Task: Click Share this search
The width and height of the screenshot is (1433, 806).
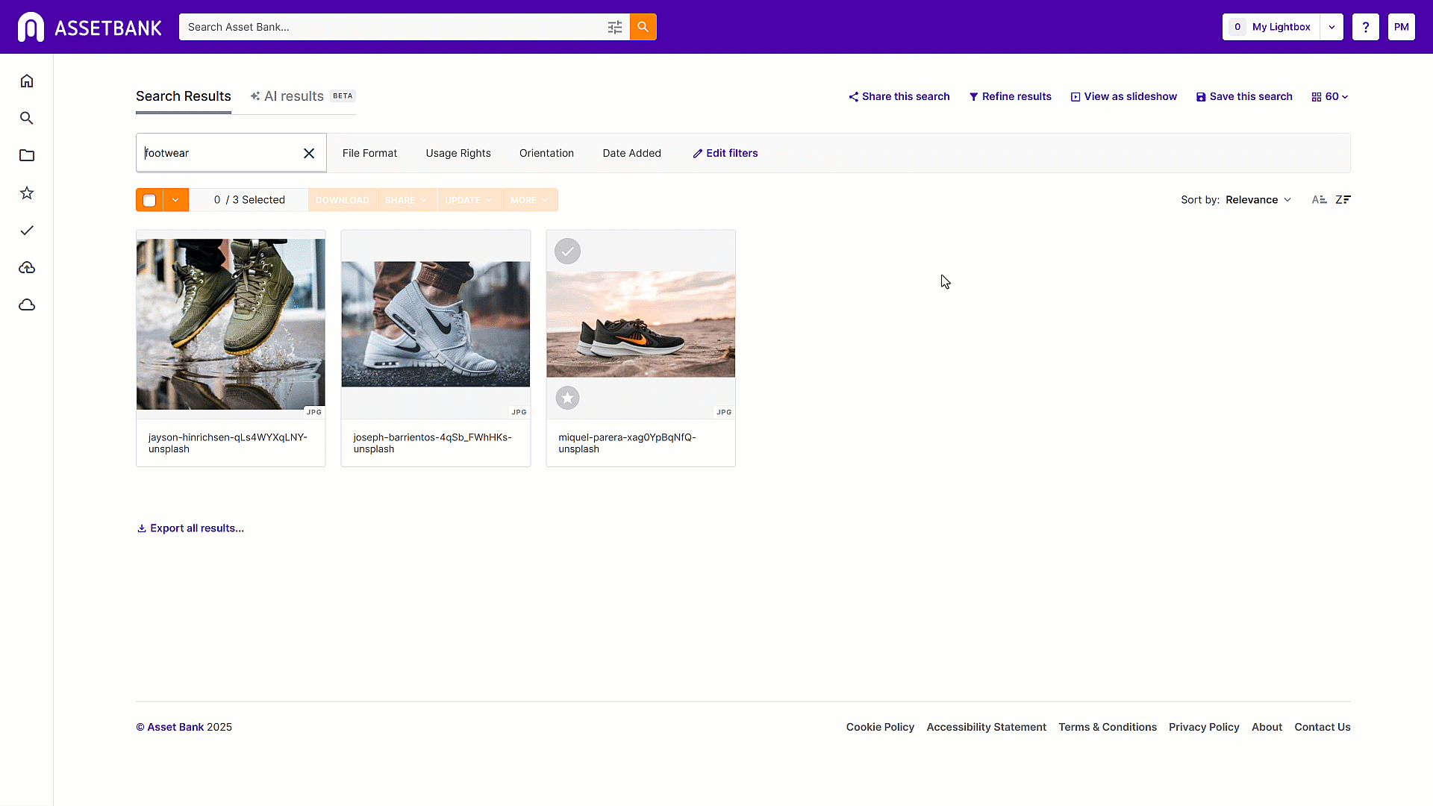Action: 899,96
